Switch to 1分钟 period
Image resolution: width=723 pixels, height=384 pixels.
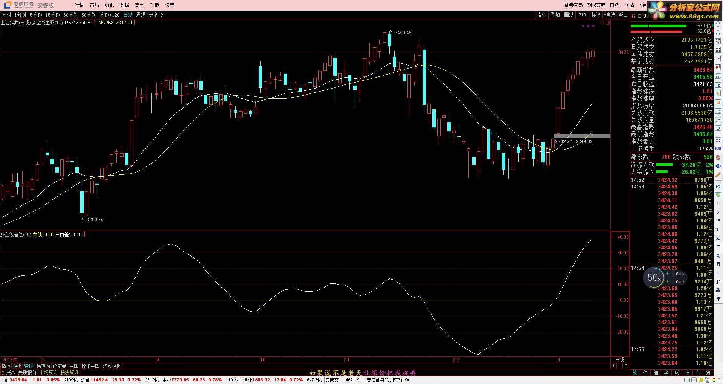coord(21,15)
